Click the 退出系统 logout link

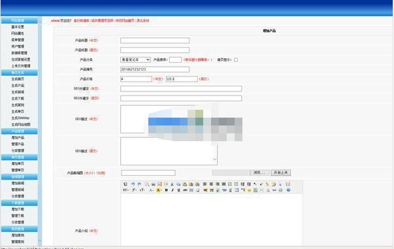[142, 21]
